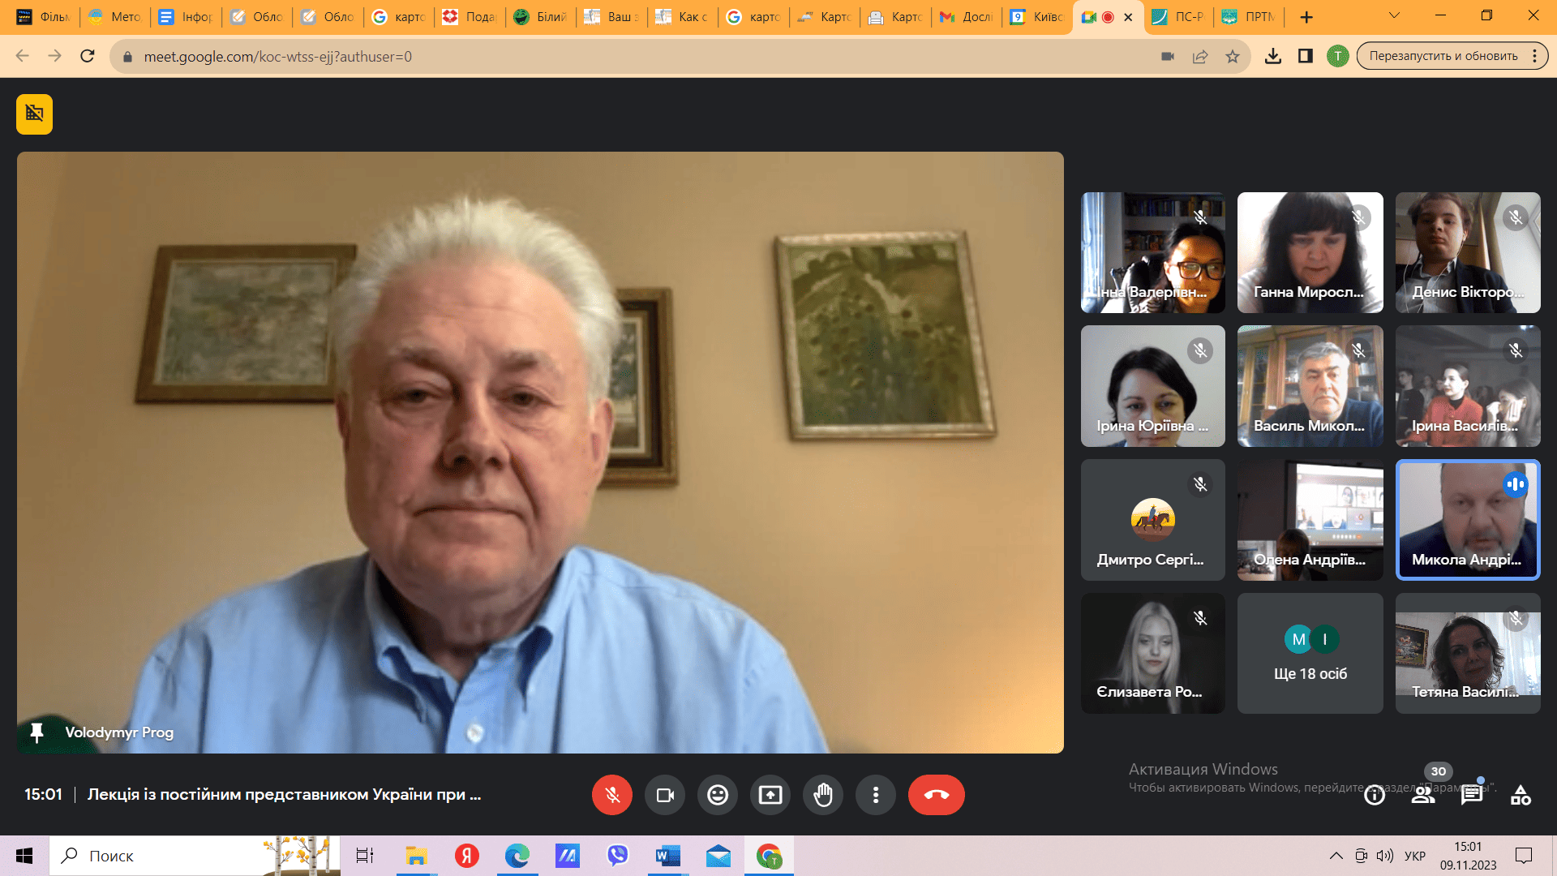Image resolution: width=1557 pixels, height=876 pixels.
Task: Open the activities shapes icon
Action: (1521, 795)
